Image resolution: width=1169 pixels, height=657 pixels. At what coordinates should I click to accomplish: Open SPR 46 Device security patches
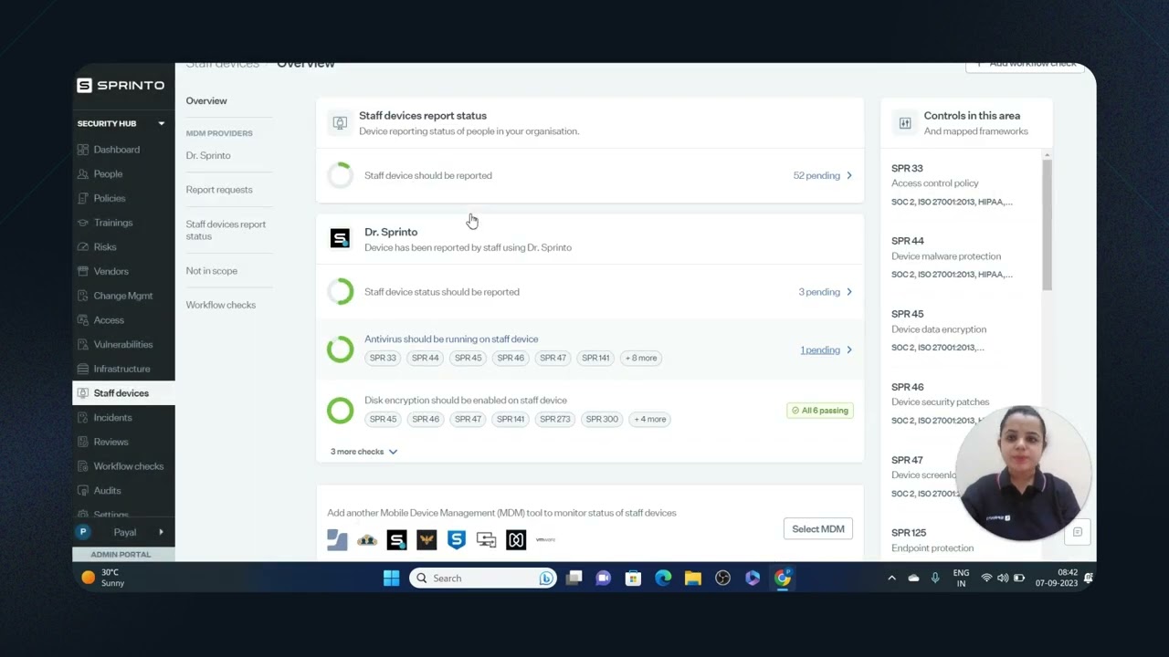pos(940,403)
